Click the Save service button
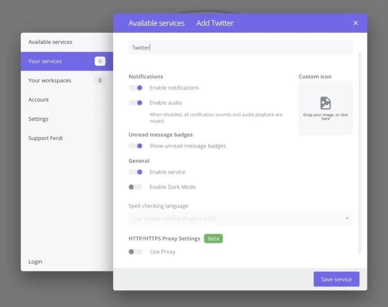Screen dimensions: 388x307 click(x=336, y=279)
